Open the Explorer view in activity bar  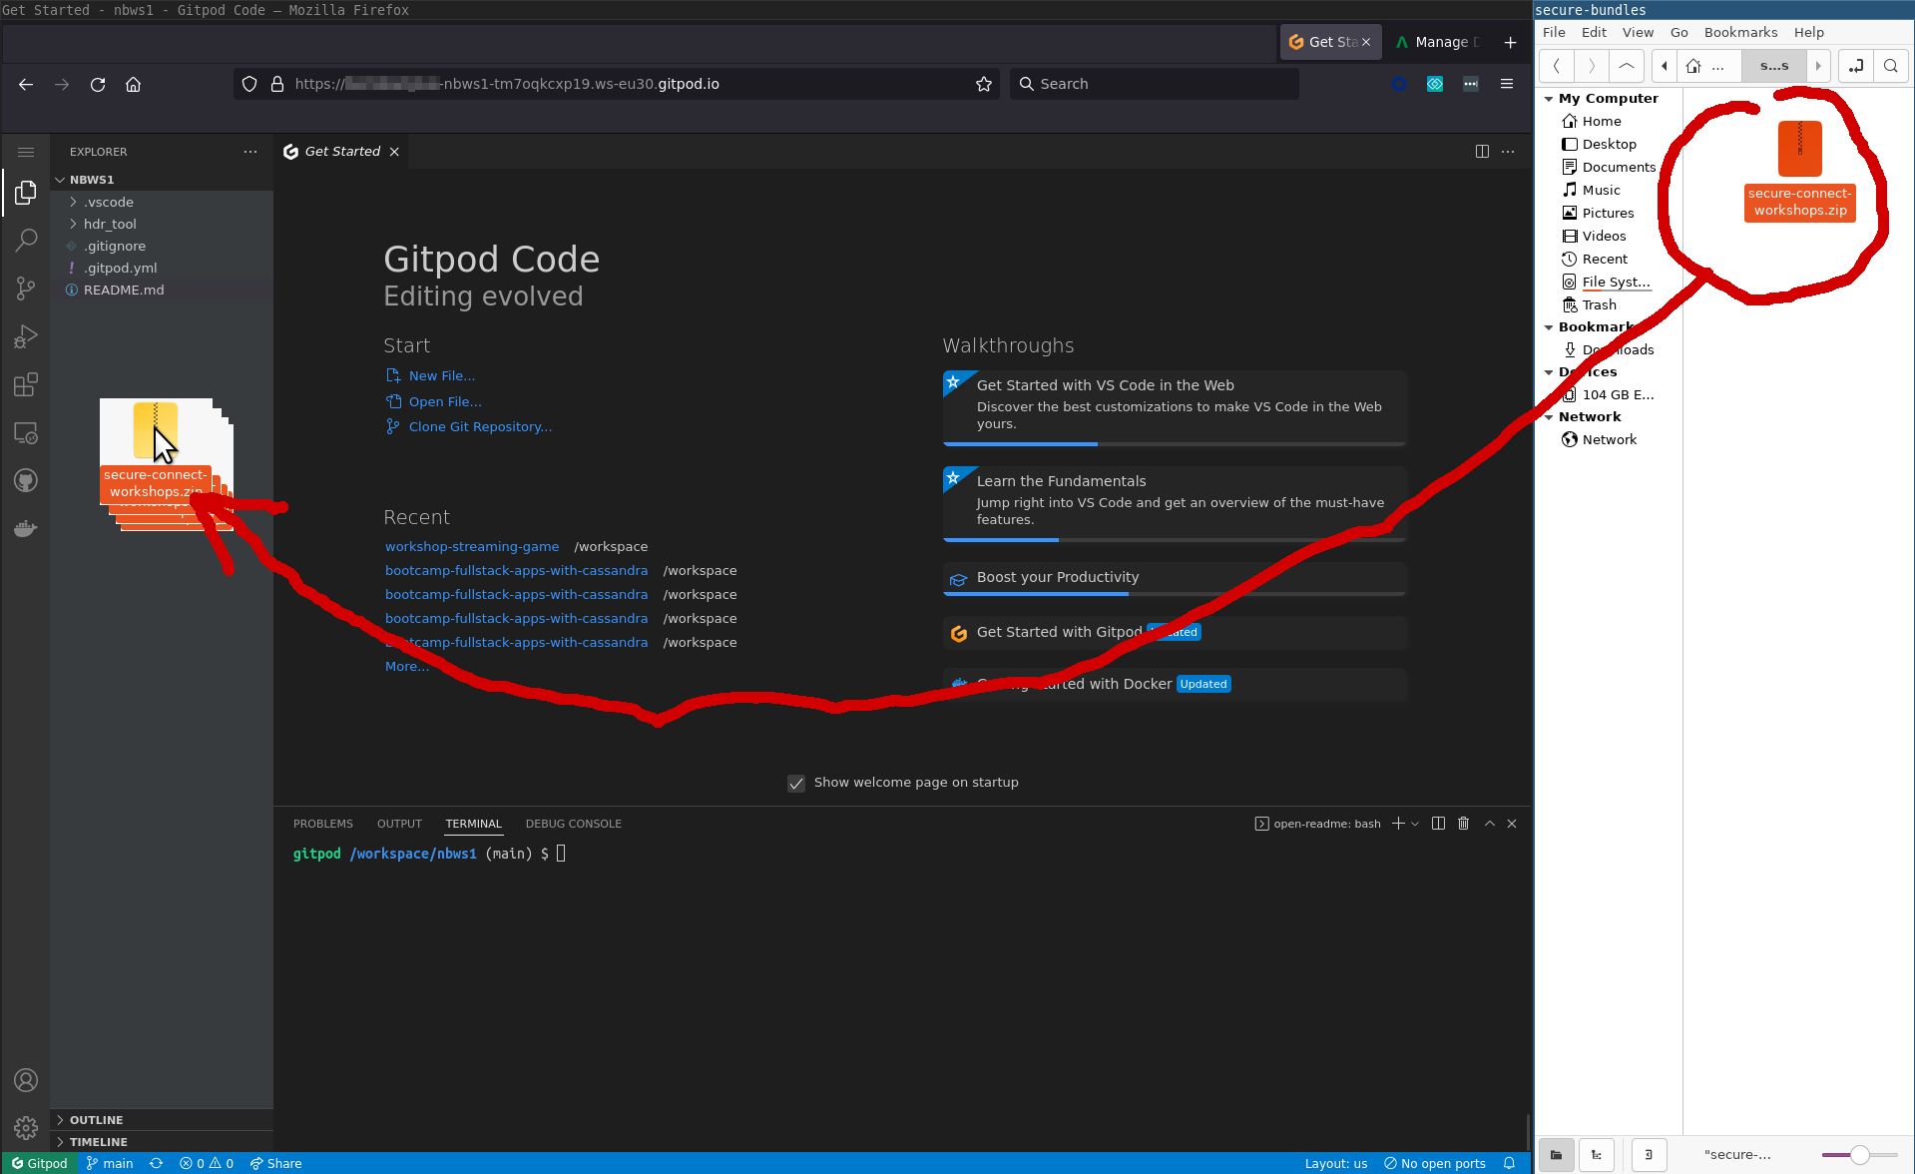coord(26,192)
